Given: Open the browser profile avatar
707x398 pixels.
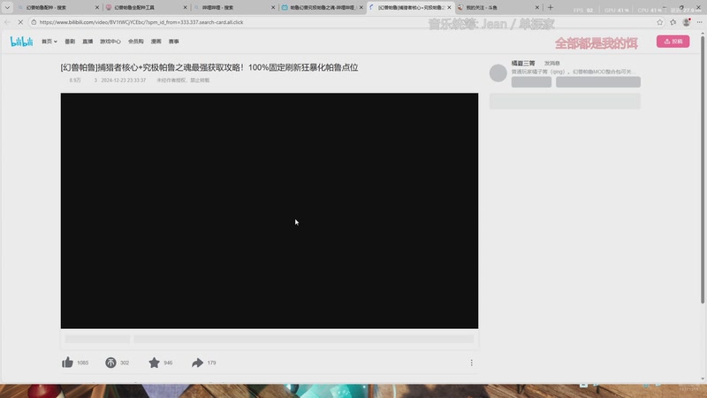Looking at the screenshot, I should tap(687, 22).
